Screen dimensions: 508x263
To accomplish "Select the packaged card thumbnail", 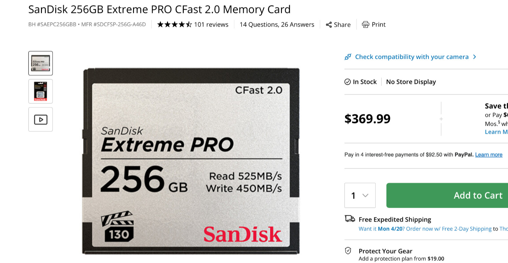I will click(41, 91).
